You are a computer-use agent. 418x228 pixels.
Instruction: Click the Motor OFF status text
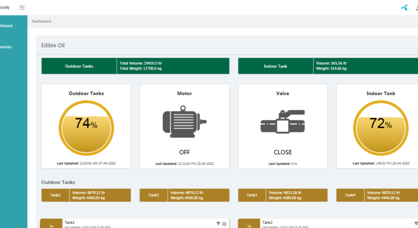185,152
